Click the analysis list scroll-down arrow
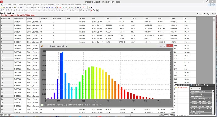 213,114
